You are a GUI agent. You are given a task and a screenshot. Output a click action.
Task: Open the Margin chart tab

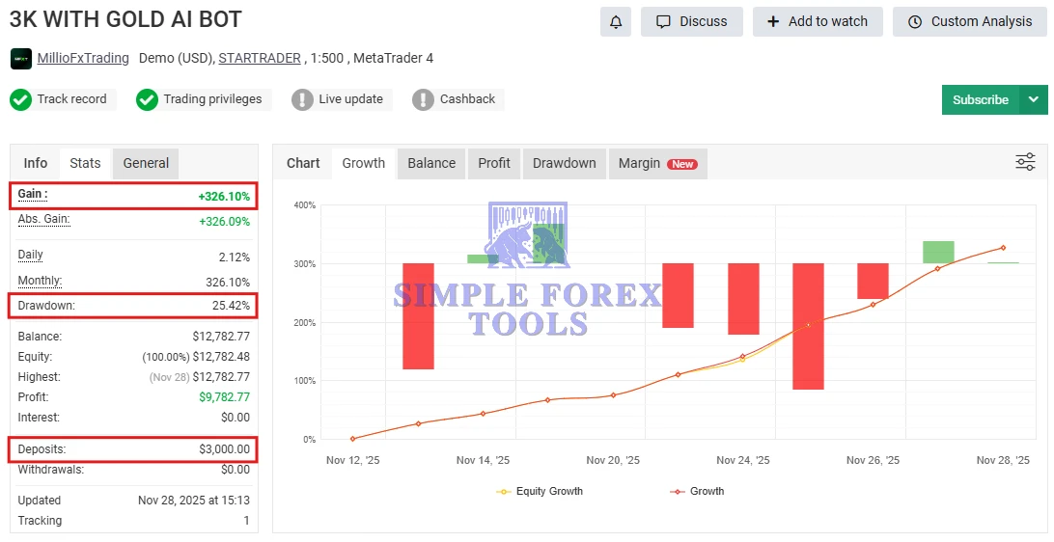click(x=656, y=163)
